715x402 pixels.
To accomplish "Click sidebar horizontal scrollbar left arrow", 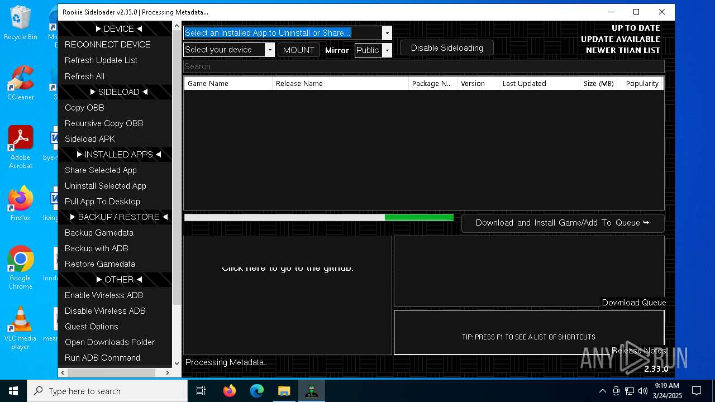I will click(63, 372).
